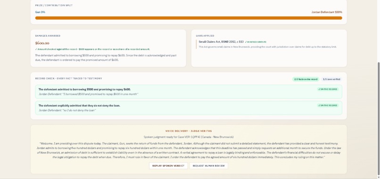Select the fact "do not deny the loan"
Viewport: 380px width, 179px height.
pyautogui.click(x=79, y=106)
